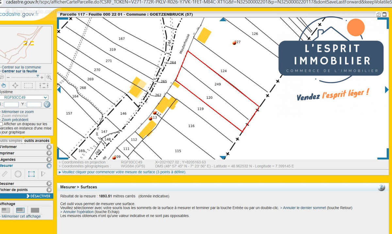Click the crosshair recenter tool
Viewport: 392px width, 234px height.
pyautogui.click(x=15, y=86)
